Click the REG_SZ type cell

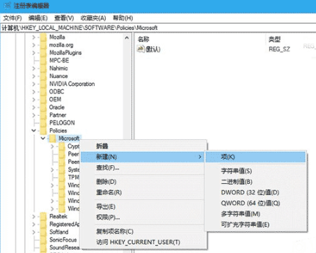[279, 49]
